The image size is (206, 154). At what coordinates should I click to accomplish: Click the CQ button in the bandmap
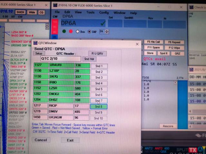coord(42,13)
